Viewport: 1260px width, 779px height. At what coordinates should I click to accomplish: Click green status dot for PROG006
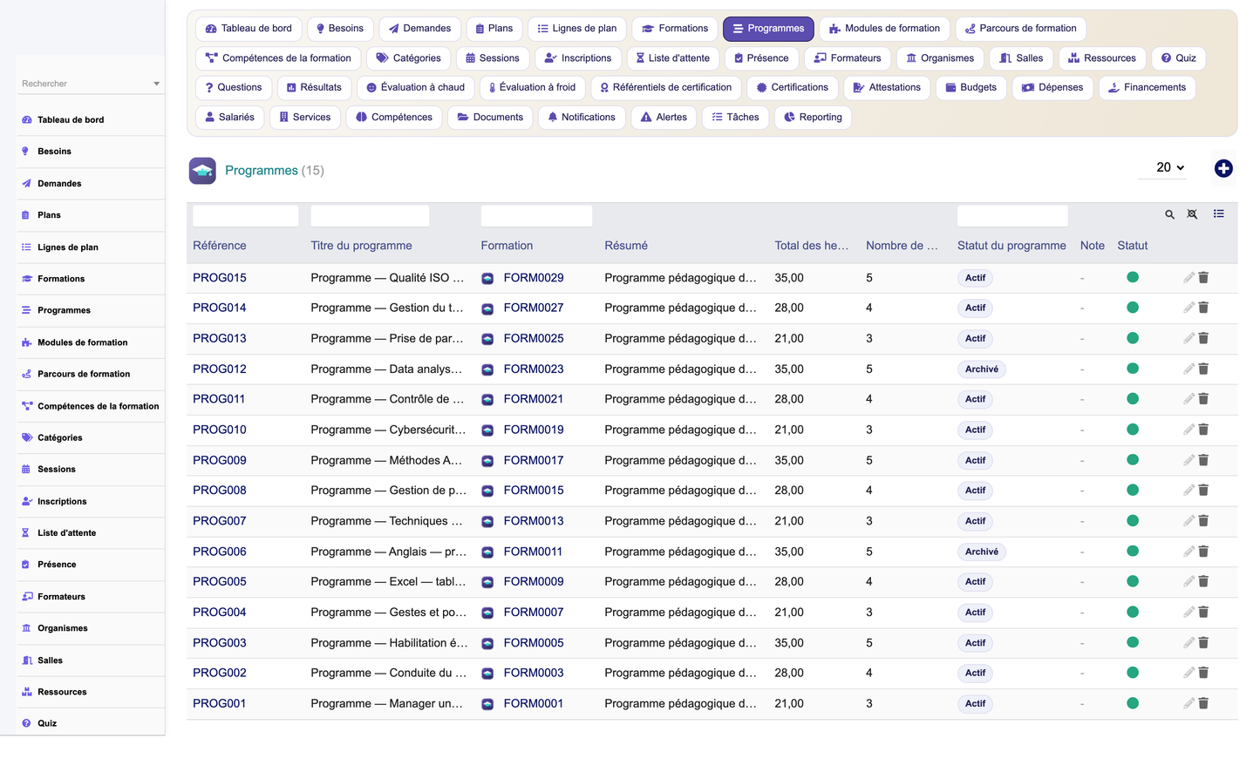[x=1133, y=551]
